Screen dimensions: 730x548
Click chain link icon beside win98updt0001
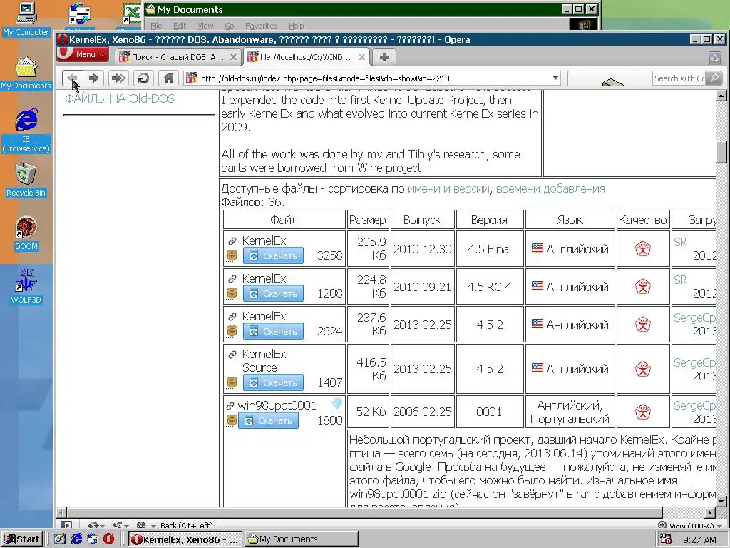click(230, 406)
